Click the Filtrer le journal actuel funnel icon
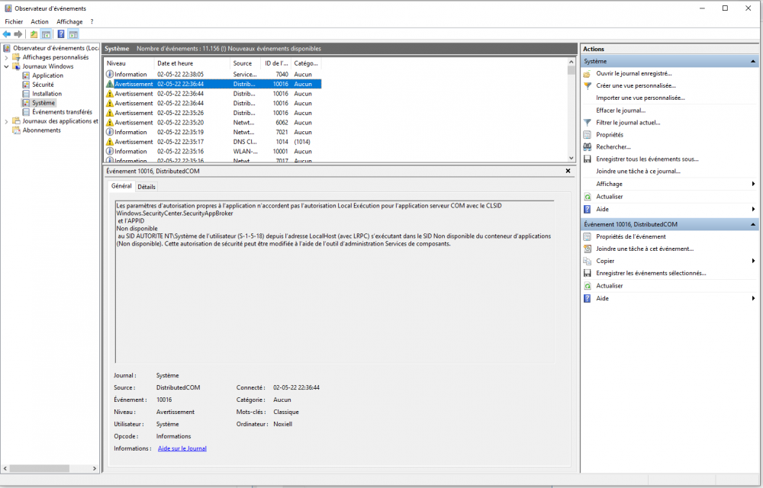The width and height of the screenshot is (763, 488). point(587,122)
